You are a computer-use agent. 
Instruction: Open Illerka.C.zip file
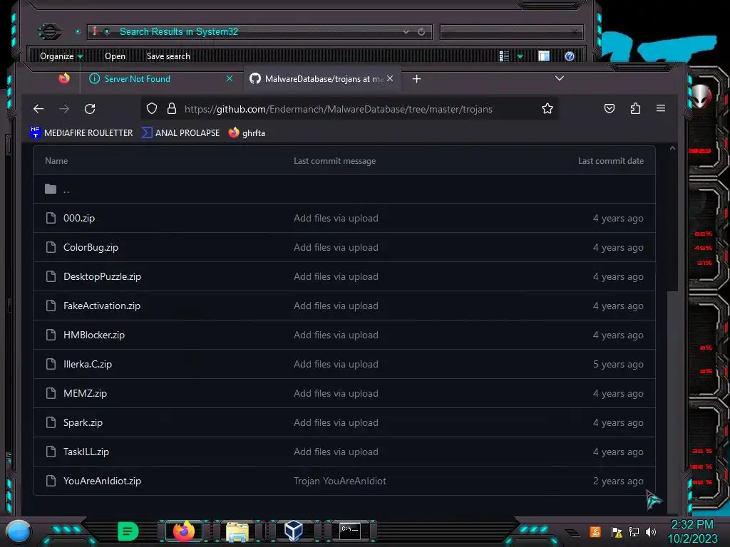tap(88, 364)
